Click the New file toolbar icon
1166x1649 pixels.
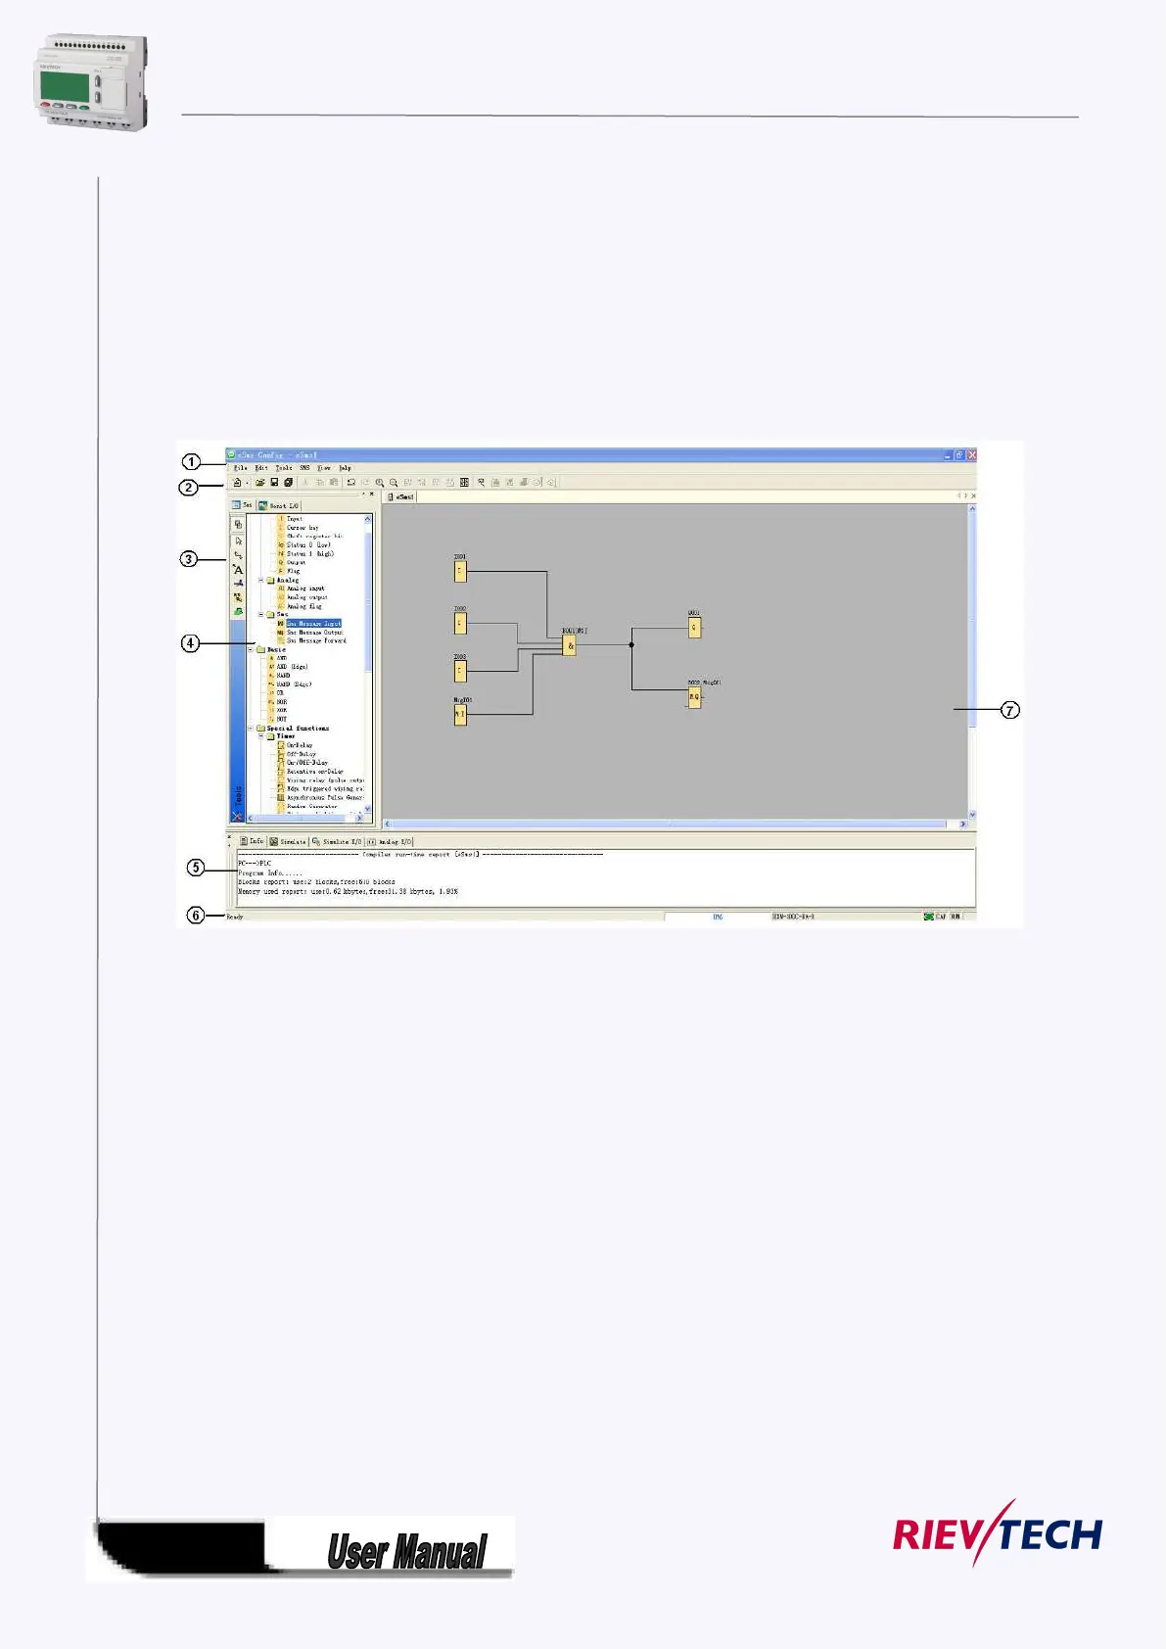click(237, 482)
